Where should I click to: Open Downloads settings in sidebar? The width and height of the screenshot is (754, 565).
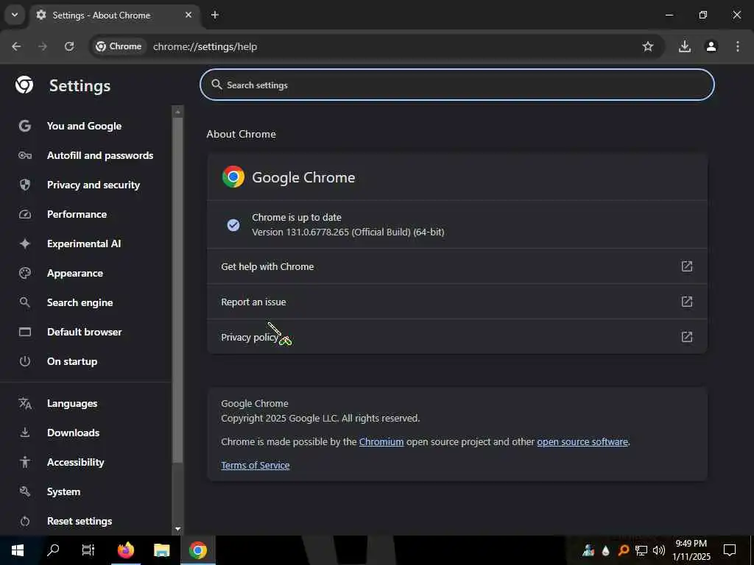[73, 433]
